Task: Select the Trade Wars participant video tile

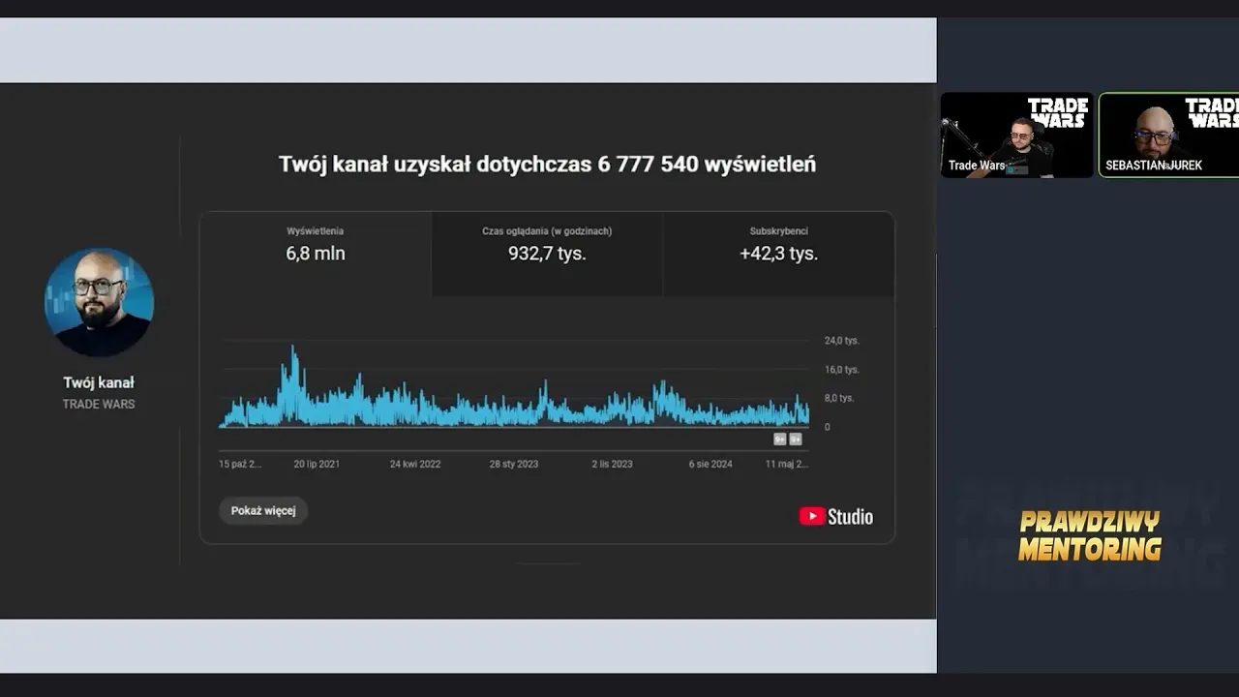Action: coord(1017,135)
